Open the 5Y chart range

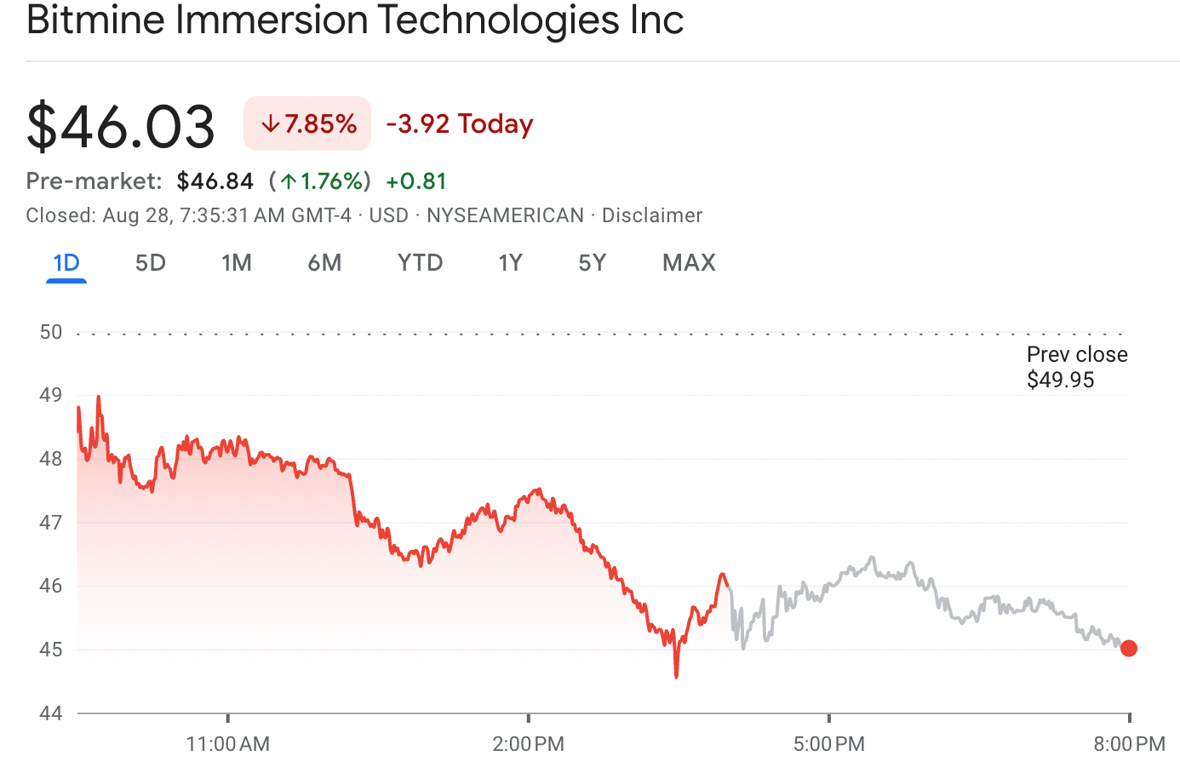tap(593, 263)
